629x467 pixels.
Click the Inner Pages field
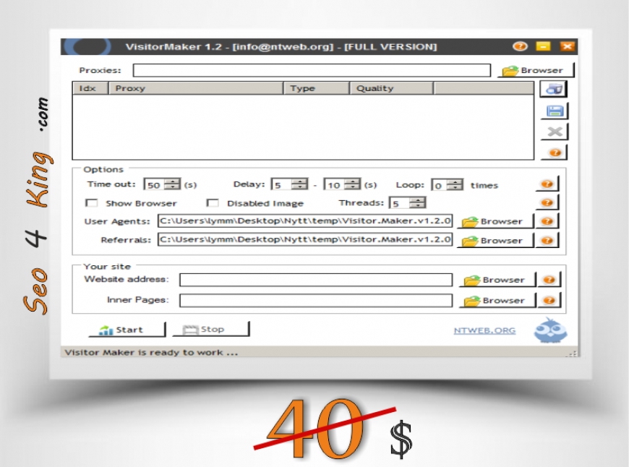(316, 301)
